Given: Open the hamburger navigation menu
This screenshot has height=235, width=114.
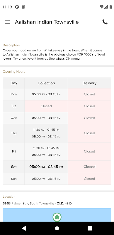Looking at the screenshot, I should (7, 22).
